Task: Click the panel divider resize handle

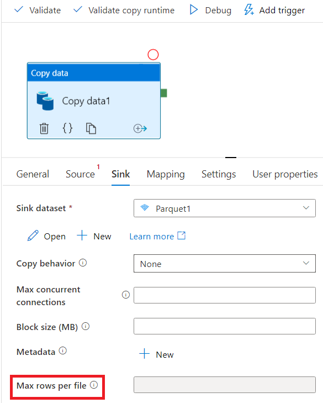Action: 231,158
